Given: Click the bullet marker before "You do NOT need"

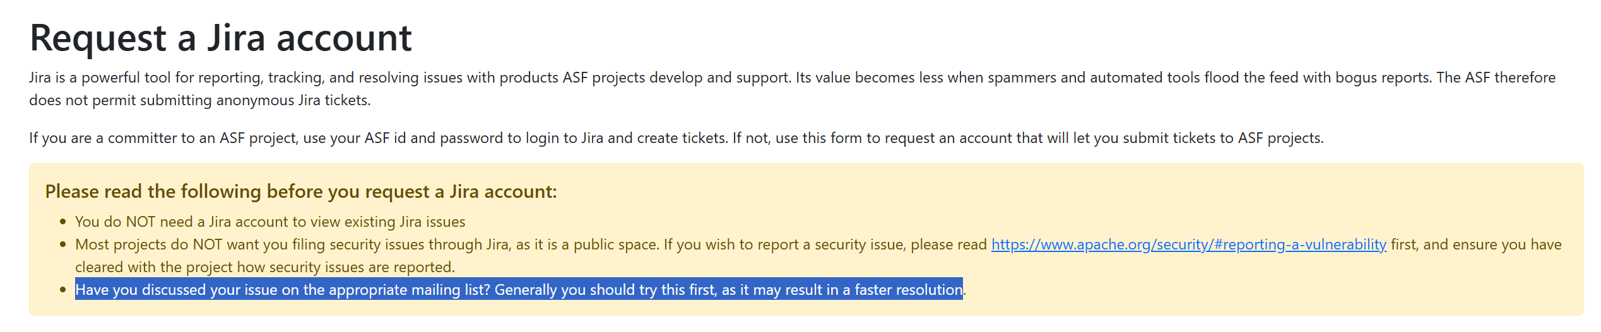Looking at the screenshot, I should (62, 222).
